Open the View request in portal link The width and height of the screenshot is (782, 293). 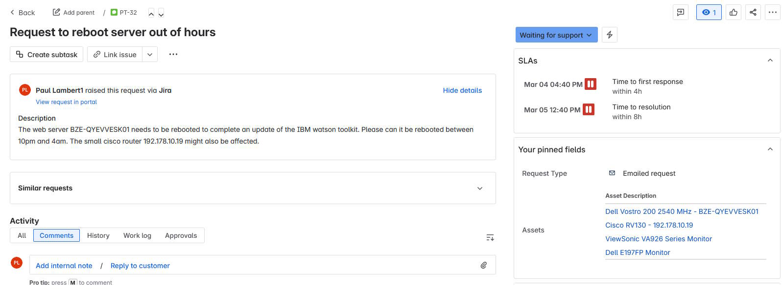click(x=66, y=102)
